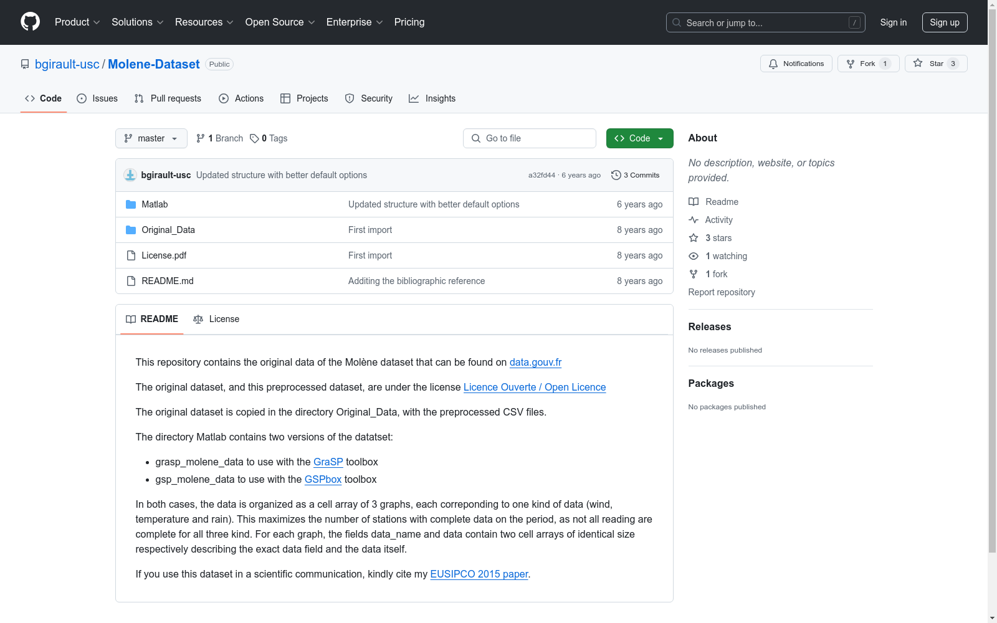Open commit hash a32fd44
Image resolution: width=997 pixels, height=623 pixels.
[x=541, y=175]
